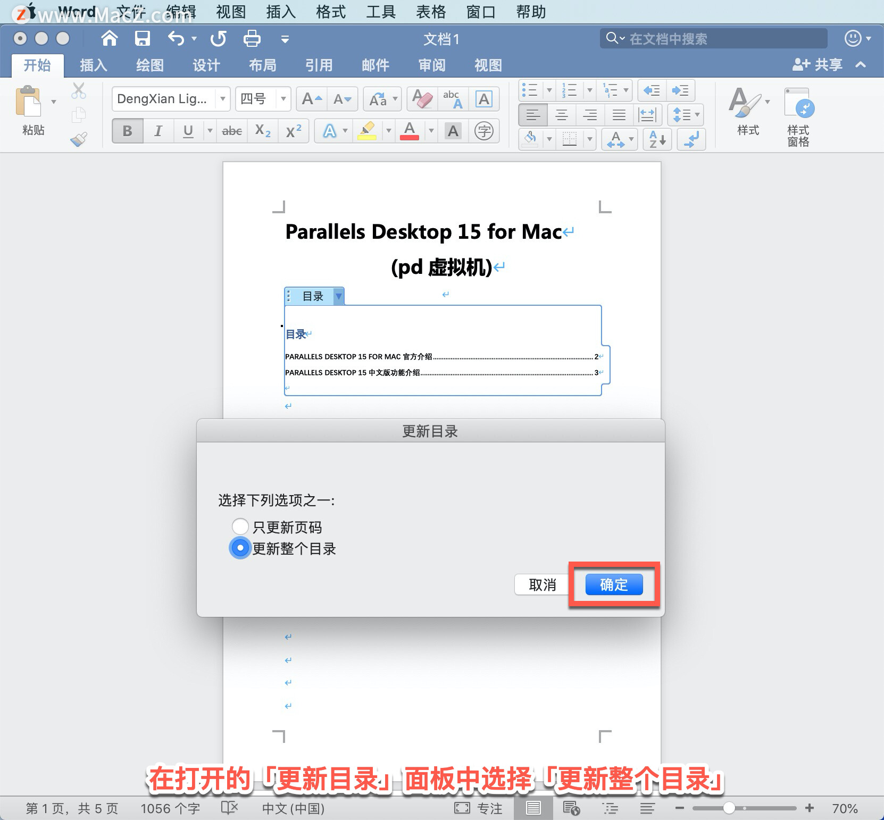Show paragraph marks toggle

691,139
